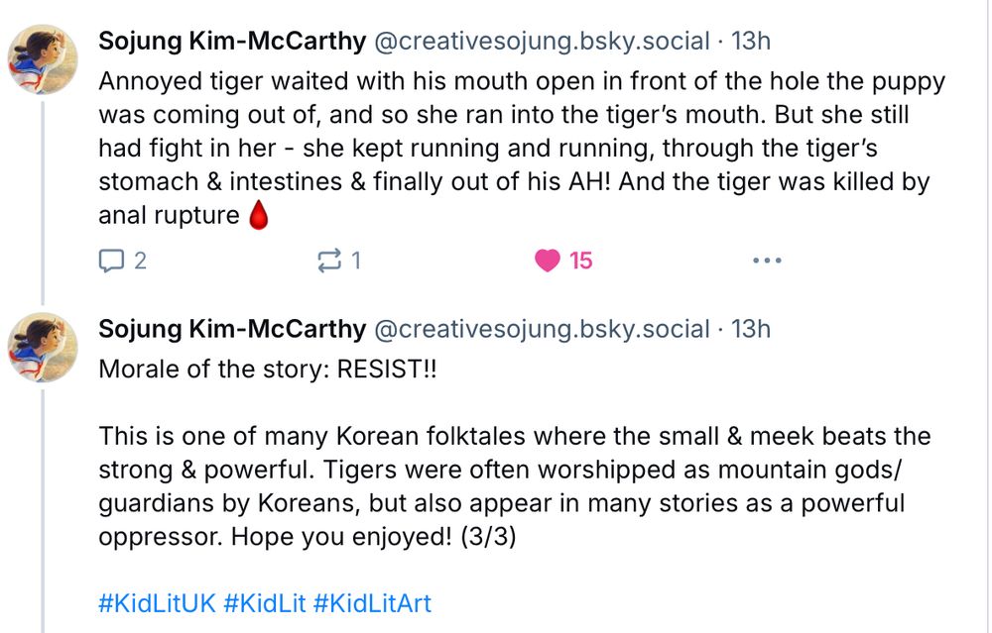Click @creativesojung.bsky.social handle in second post
The width and height of the screenshot is (992, 633).
pos(542,329)
